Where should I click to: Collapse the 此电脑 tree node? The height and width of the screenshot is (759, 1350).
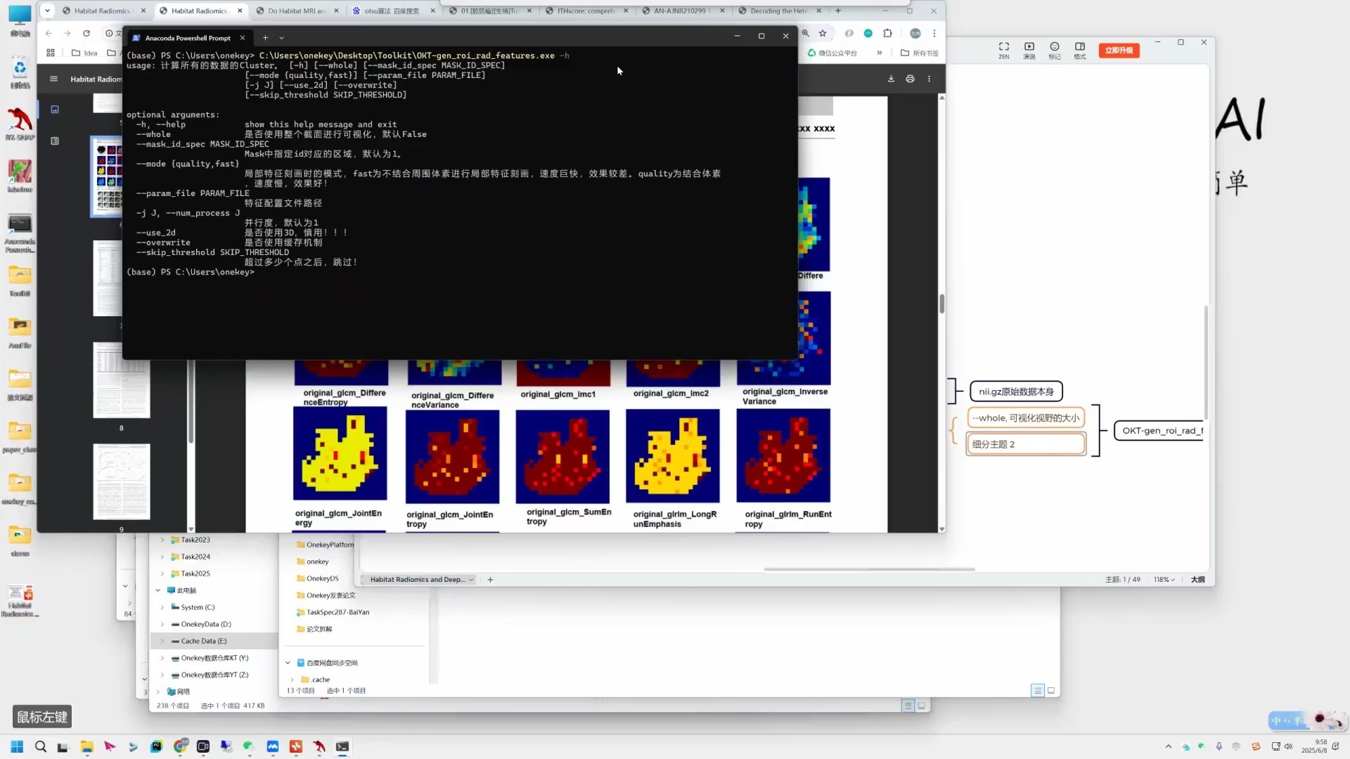158,590
